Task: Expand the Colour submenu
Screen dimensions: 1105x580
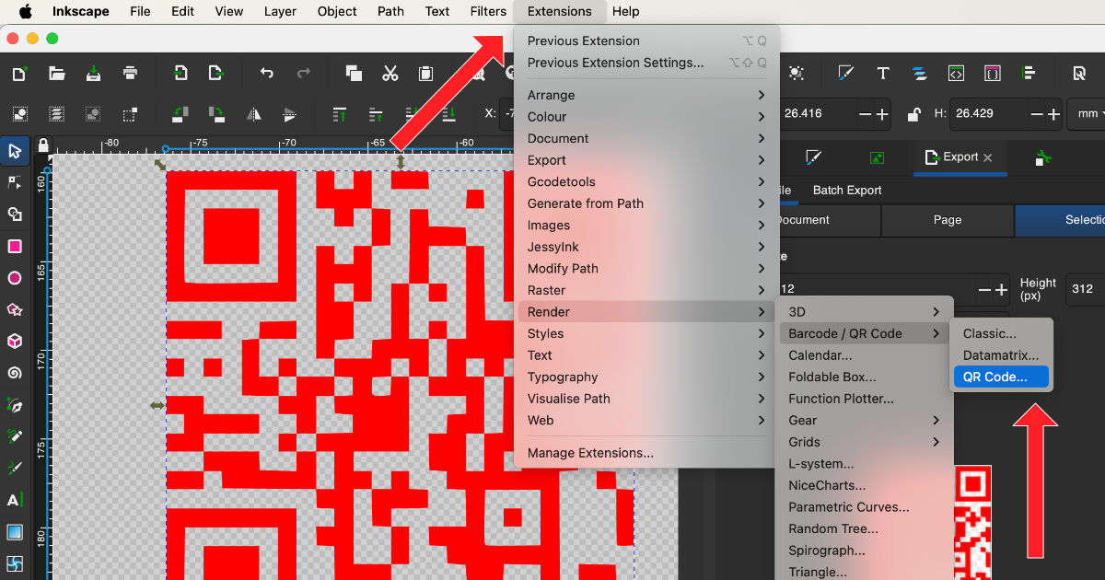Action: click(645, 117)
